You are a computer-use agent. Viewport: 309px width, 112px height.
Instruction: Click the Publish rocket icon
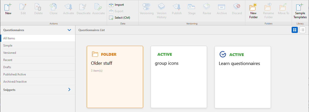(x=177, y=7)
